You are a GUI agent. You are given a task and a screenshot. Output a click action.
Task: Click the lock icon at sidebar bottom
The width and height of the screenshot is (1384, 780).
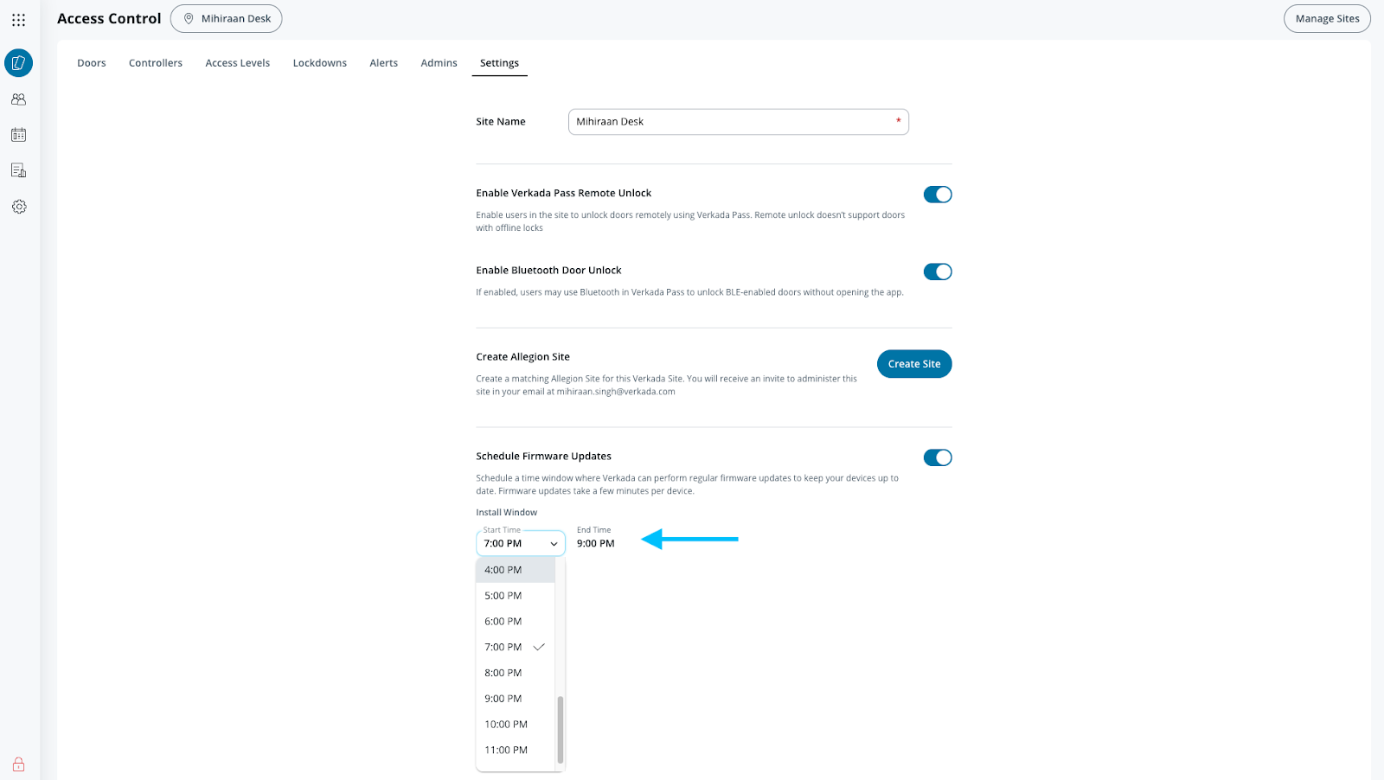tap(18, 764)
